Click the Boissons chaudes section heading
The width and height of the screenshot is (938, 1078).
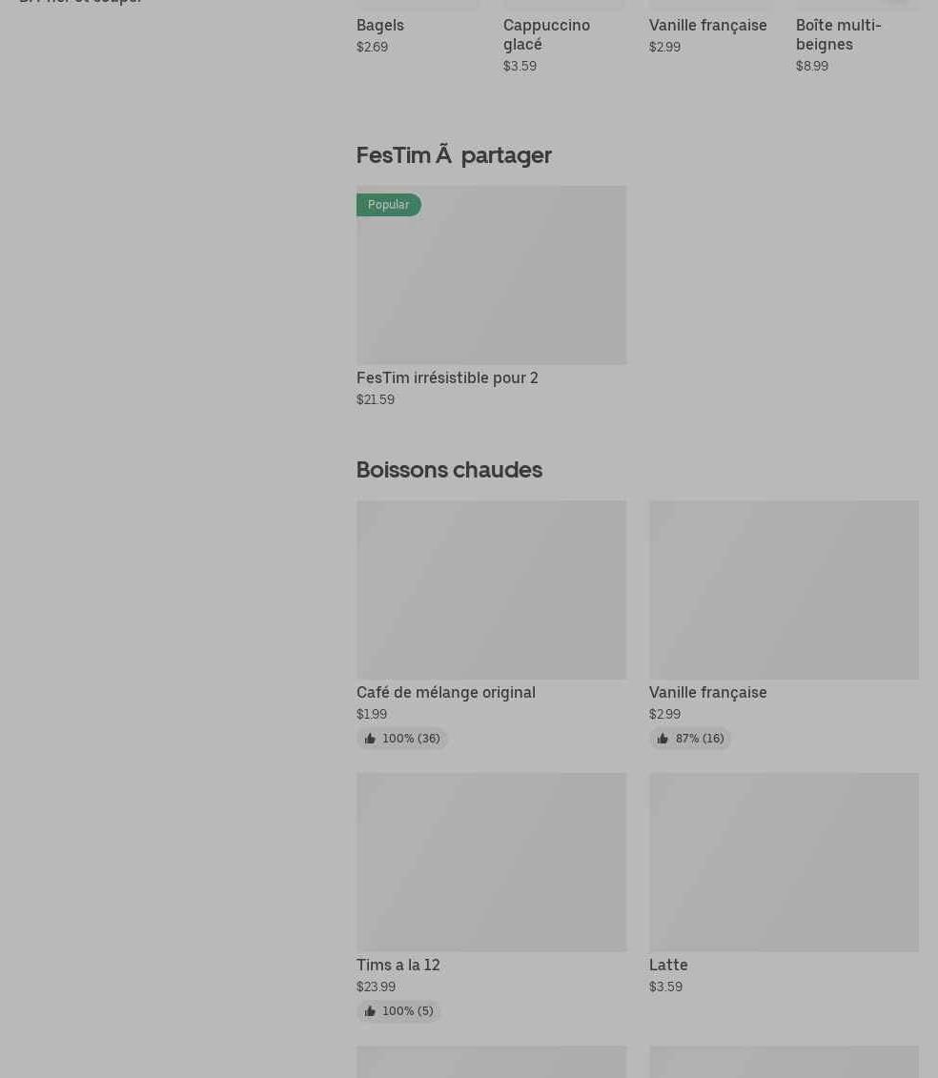pyautogui.click(x=449, y=469)
